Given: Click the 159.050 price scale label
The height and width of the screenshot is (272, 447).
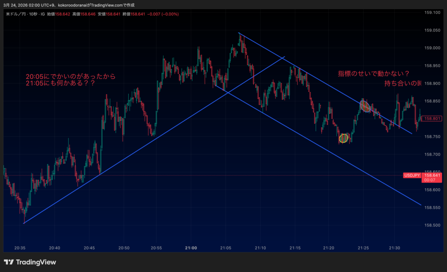Looking at the screenshot, I should (x=432, y=30).
